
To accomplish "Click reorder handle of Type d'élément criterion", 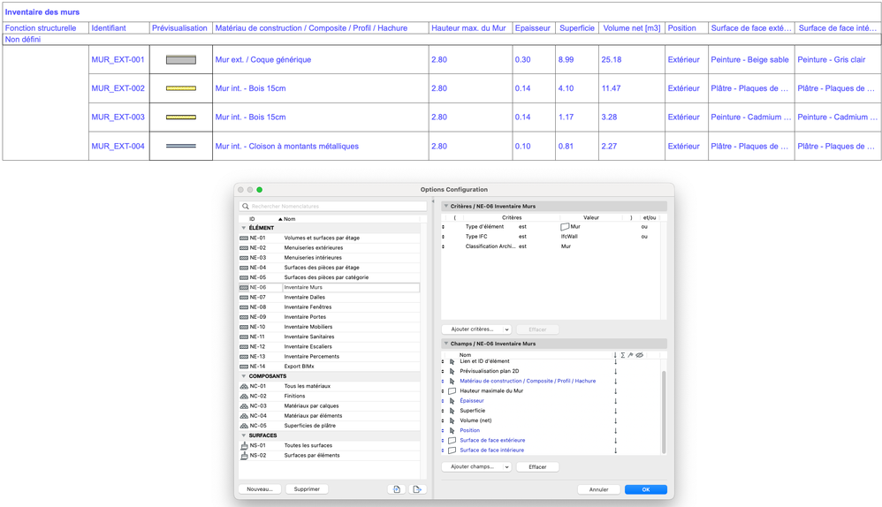I will click(x=444, y=226).
